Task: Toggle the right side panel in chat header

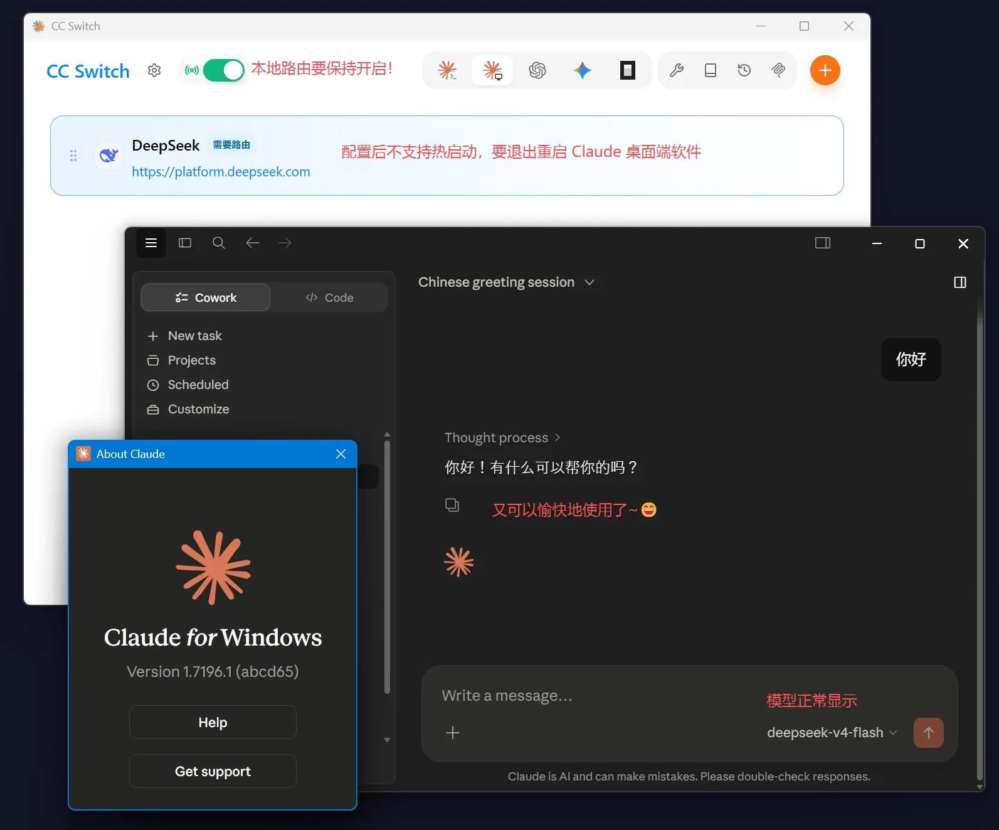Action: pyautogui.click(x=960, y=282)
